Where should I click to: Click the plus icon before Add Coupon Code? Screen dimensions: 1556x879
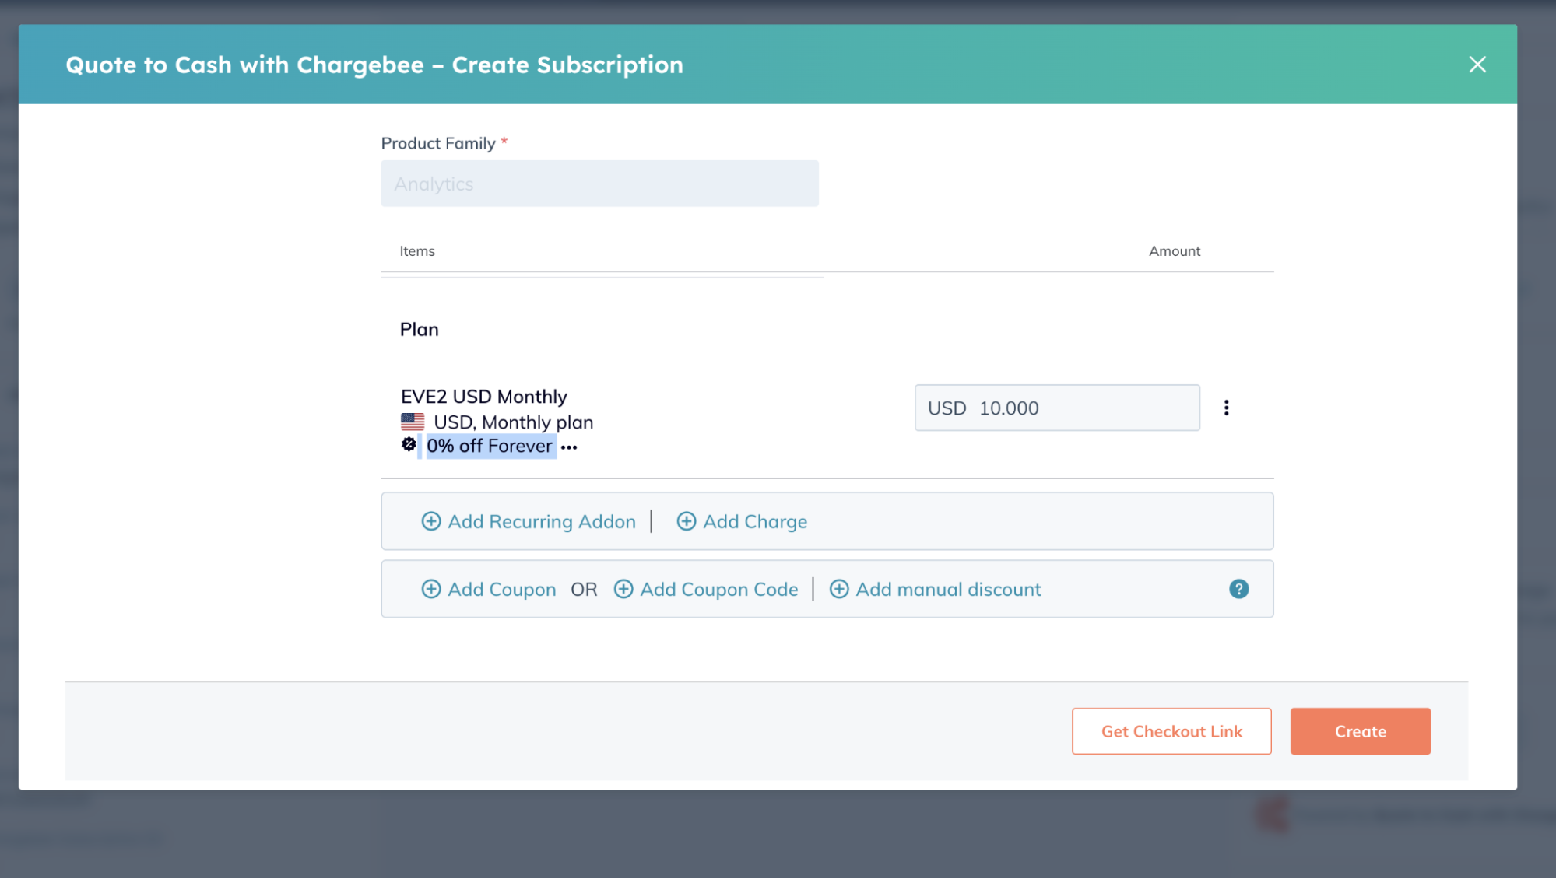(x=623, y=589)
